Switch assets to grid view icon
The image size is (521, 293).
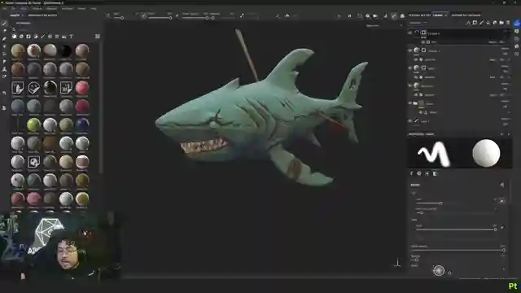98,36
